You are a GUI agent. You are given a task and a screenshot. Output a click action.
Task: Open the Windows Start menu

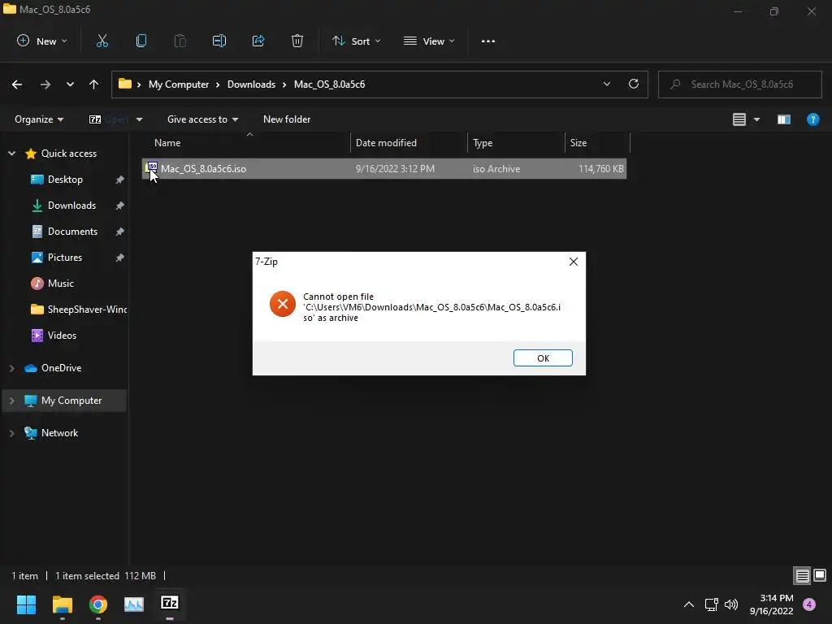coord(26,604)
